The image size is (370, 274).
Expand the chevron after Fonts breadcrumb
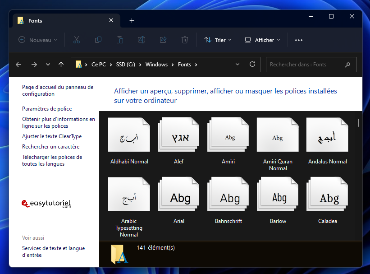click(x=196, y=65)
